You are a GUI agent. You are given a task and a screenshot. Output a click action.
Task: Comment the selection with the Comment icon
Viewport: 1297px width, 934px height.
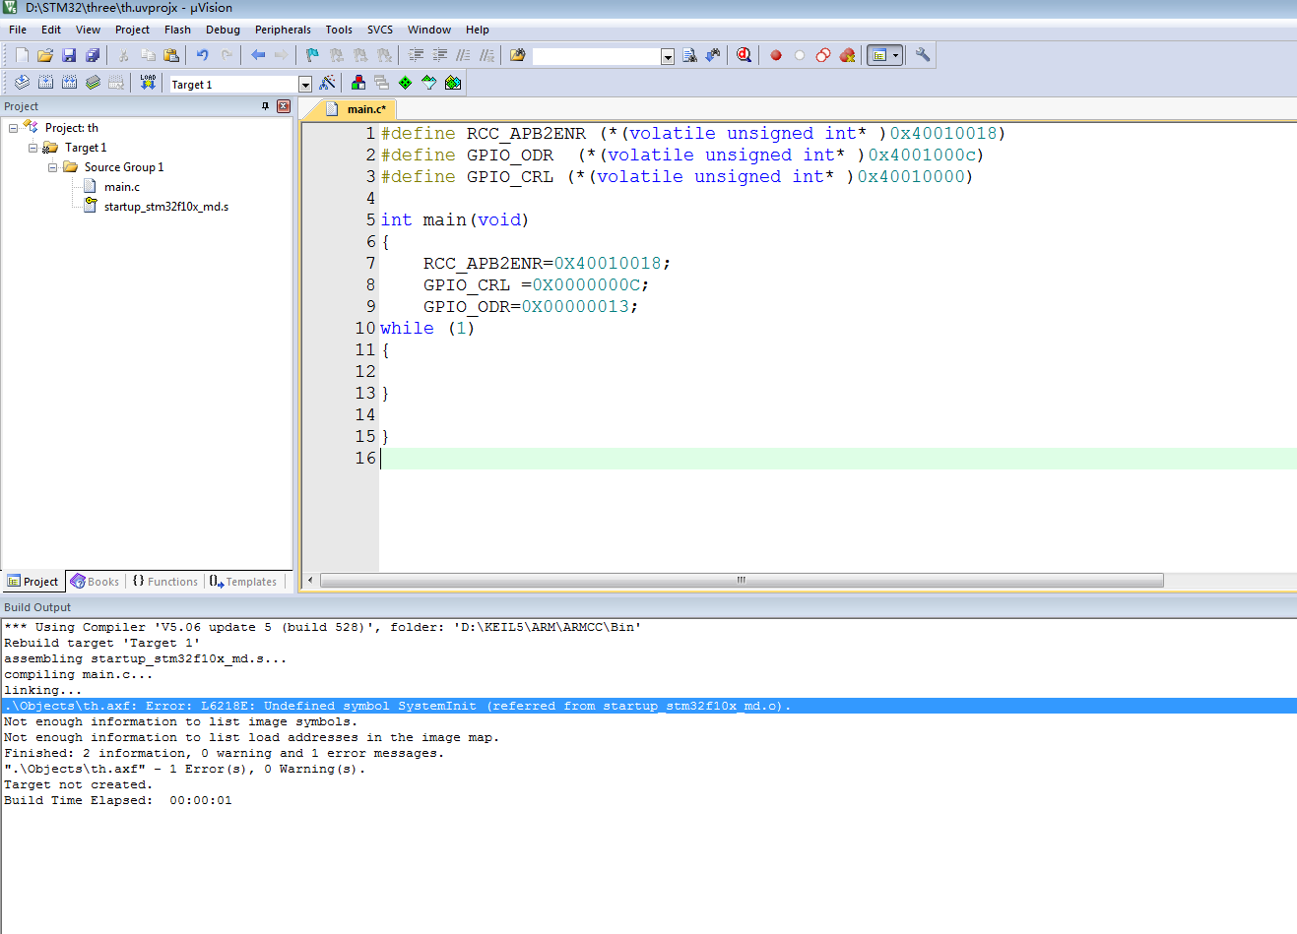point(464,55)
